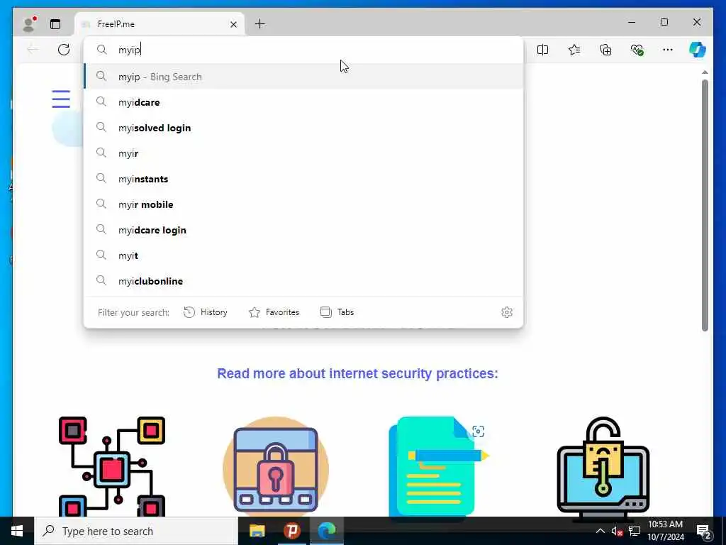Pick the myir suggestion
The height and width of the screenshot is (545, 726).
click(x=303, y=153)
